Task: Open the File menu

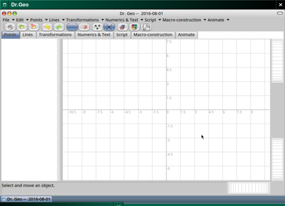Action: pos(6,20)
